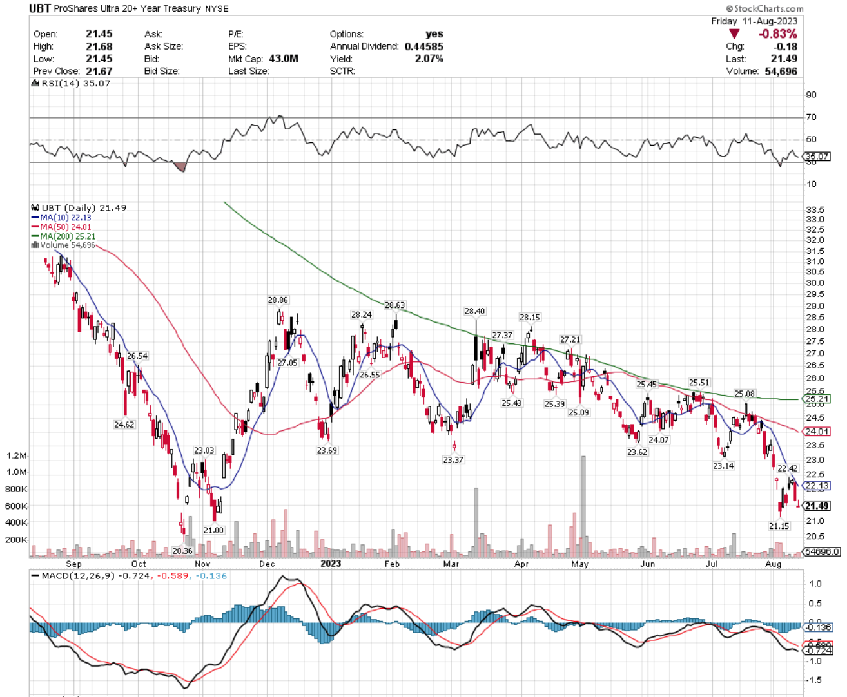
Task: Click the ProShares Ultra 20+ Year Treasury name
Action: point(127,8)
